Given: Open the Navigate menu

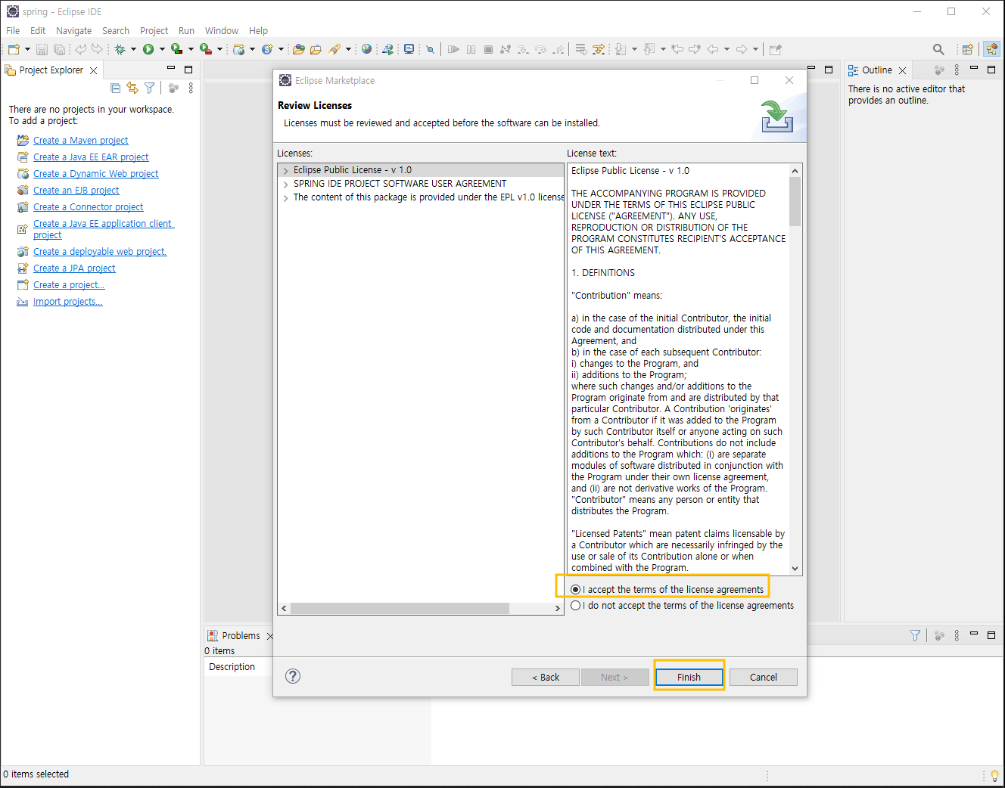Looking at the screenshot, I should coord(73,31).
